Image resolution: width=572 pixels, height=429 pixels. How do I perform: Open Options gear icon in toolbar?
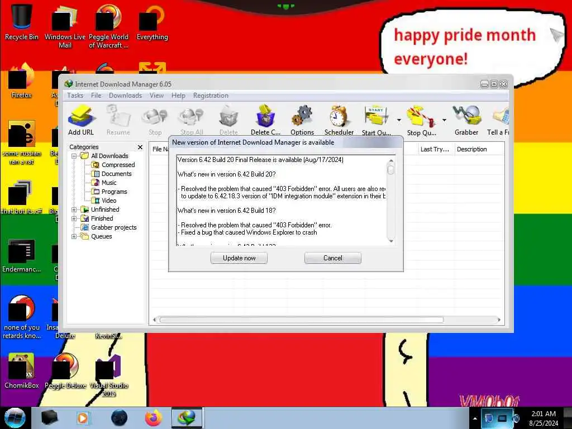tap(302, 120)
